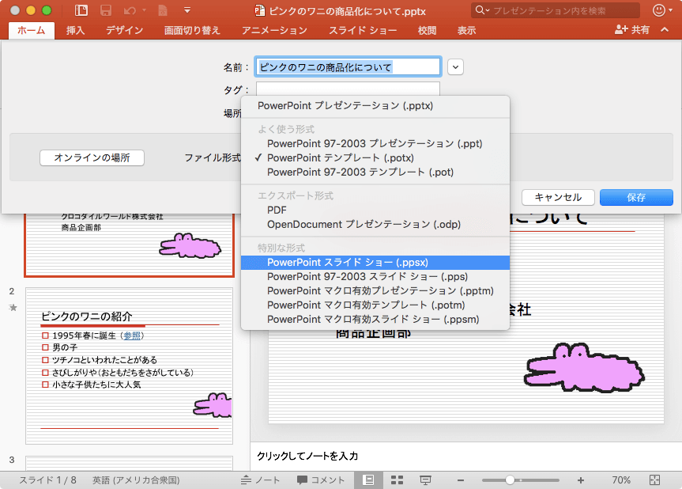682x489 pixels.
Task: Open the undo history dropdown arrow
Action: pyautogui.click(x=144, y=10)
